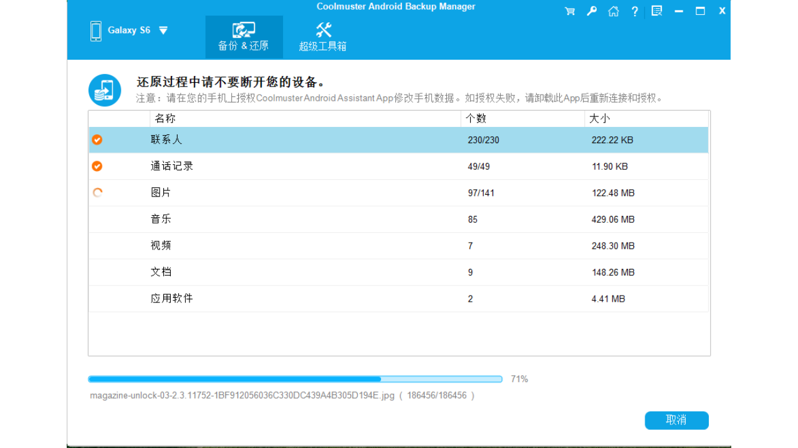The width and height of the screenshot is (798, 448).
Task: Cancel the restore with 取消 button
Action: click(x=676, y=420)
